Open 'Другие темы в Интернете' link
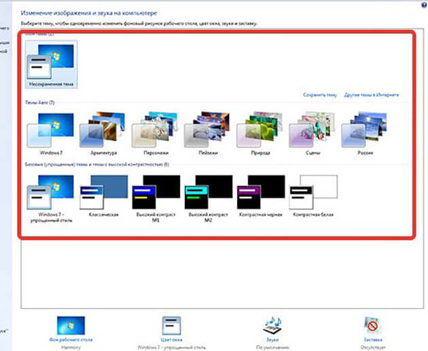428x351 pixels. tap(371, 95)
